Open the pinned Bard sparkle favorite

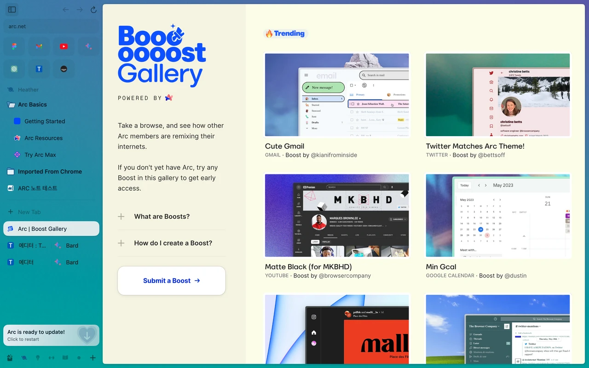pos(88,46)
